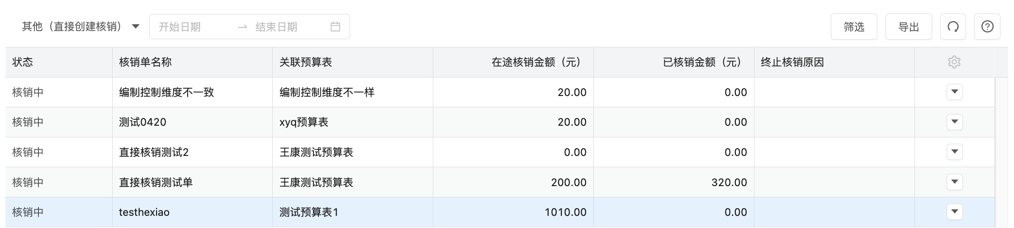Expand actions dropdown for 编制控制维度不一致 row
The image size is (1014, 228).
tap(955, 92)
